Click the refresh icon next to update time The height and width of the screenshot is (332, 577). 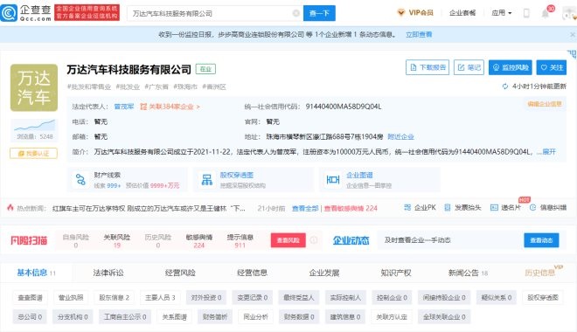coord(505,86)
